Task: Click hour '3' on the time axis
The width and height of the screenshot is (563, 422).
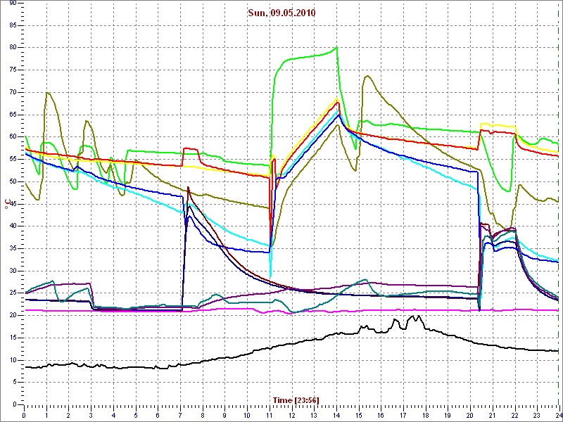Action: coord(91,414)
